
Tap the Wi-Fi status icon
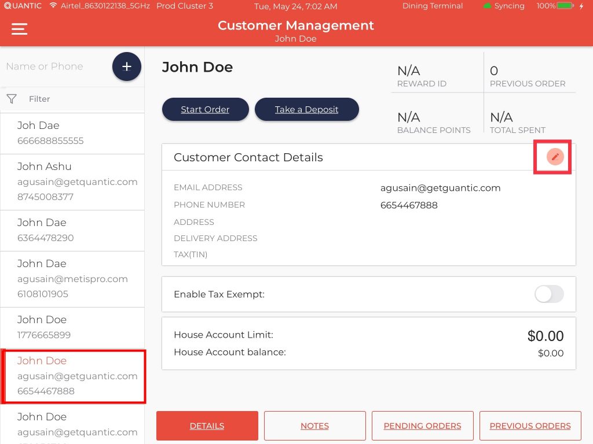pos(53,6)
